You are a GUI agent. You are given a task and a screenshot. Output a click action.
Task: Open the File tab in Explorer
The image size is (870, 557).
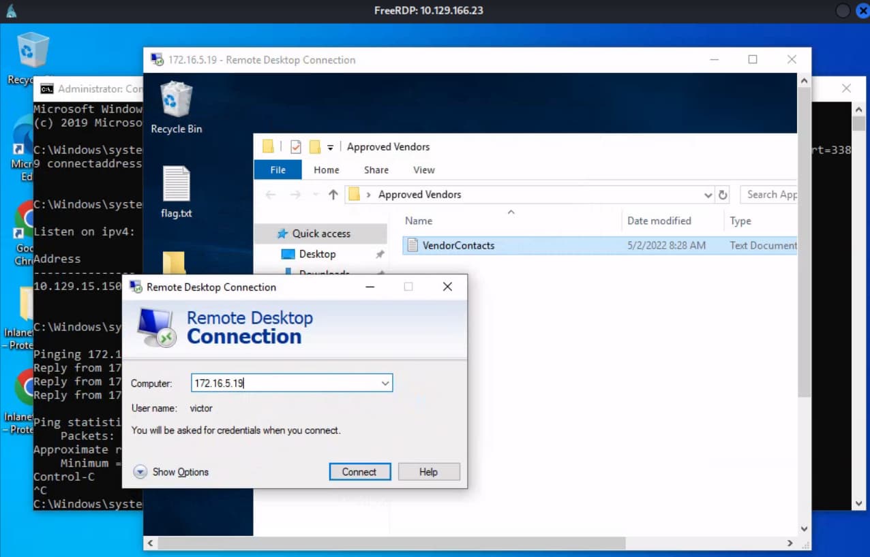277,170
